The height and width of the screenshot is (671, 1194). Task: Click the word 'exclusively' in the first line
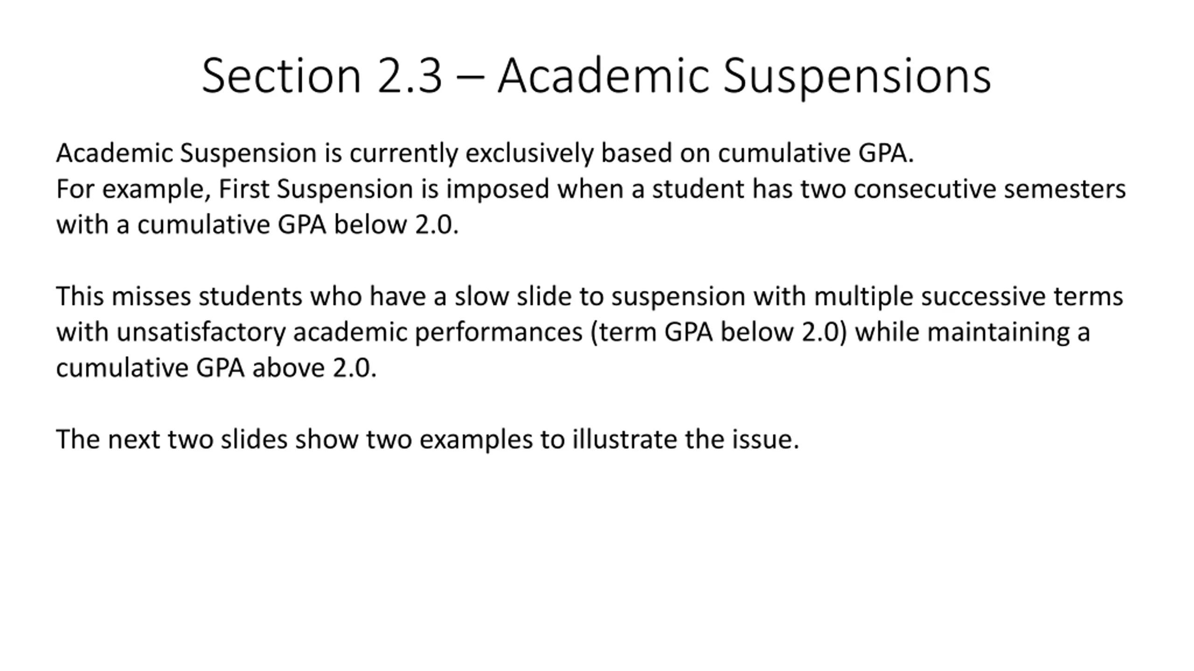pos(529,153)
